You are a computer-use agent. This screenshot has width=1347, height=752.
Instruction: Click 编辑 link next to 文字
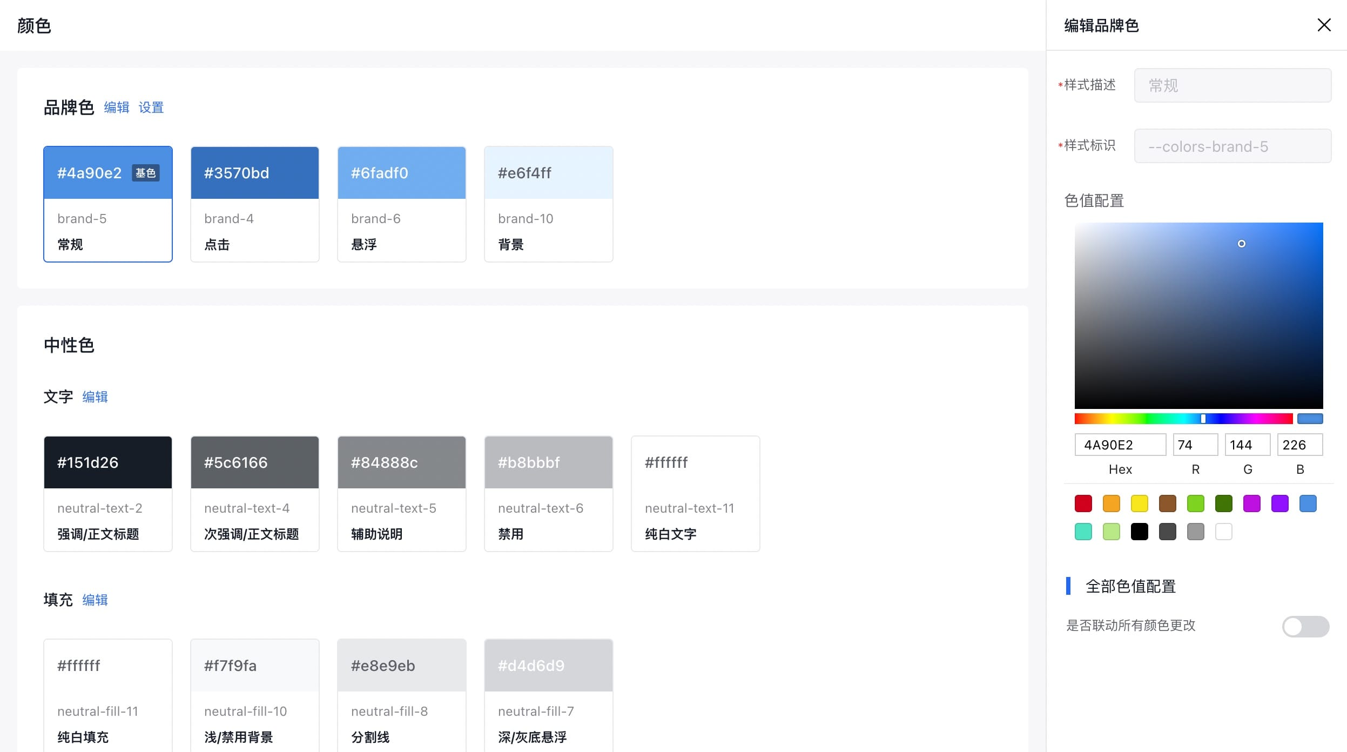[x=95, y=397]
